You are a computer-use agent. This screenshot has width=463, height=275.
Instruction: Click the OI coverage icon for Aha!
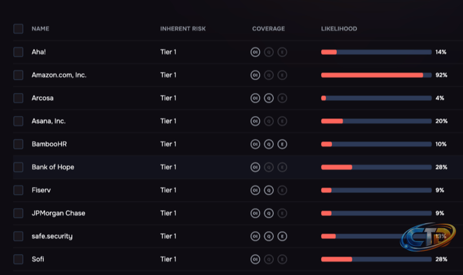coord(255,52)
